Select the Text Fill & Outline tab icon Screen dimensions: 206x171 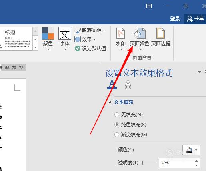click(x=112, y=84)
